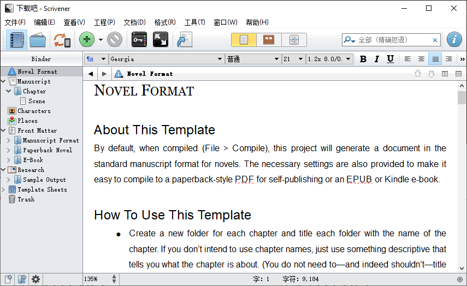Viewport: 467px width, 286px height.
Task: Collapse the Manuscript folder
Action: (3, 81)
